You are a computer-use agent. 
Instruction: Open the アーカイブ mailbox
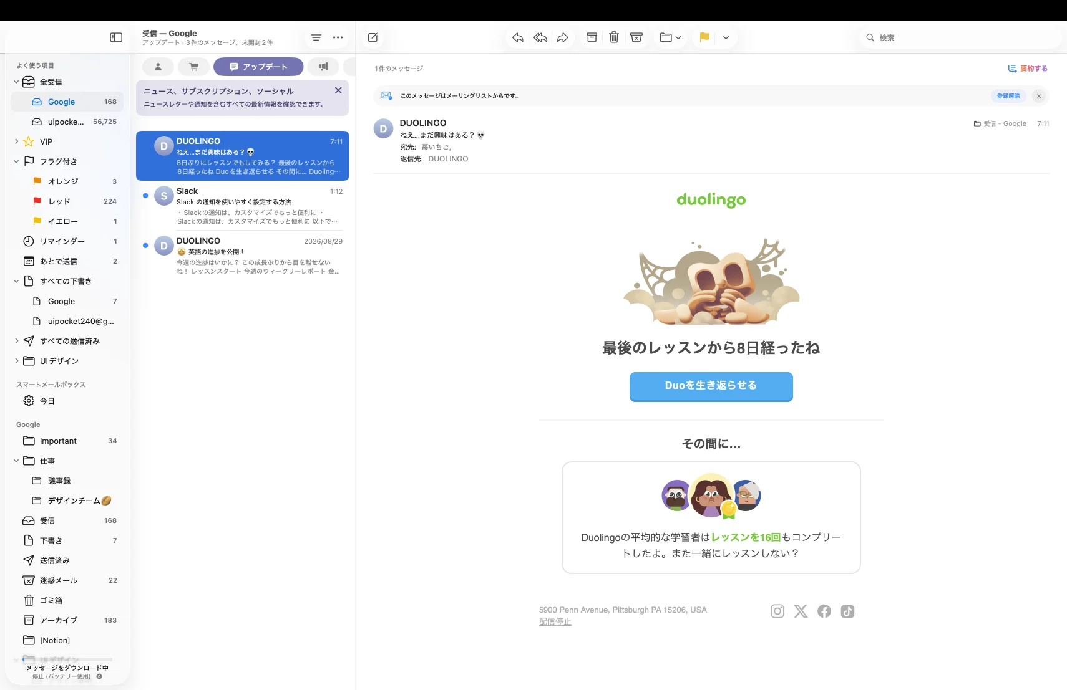click(67, 620)
